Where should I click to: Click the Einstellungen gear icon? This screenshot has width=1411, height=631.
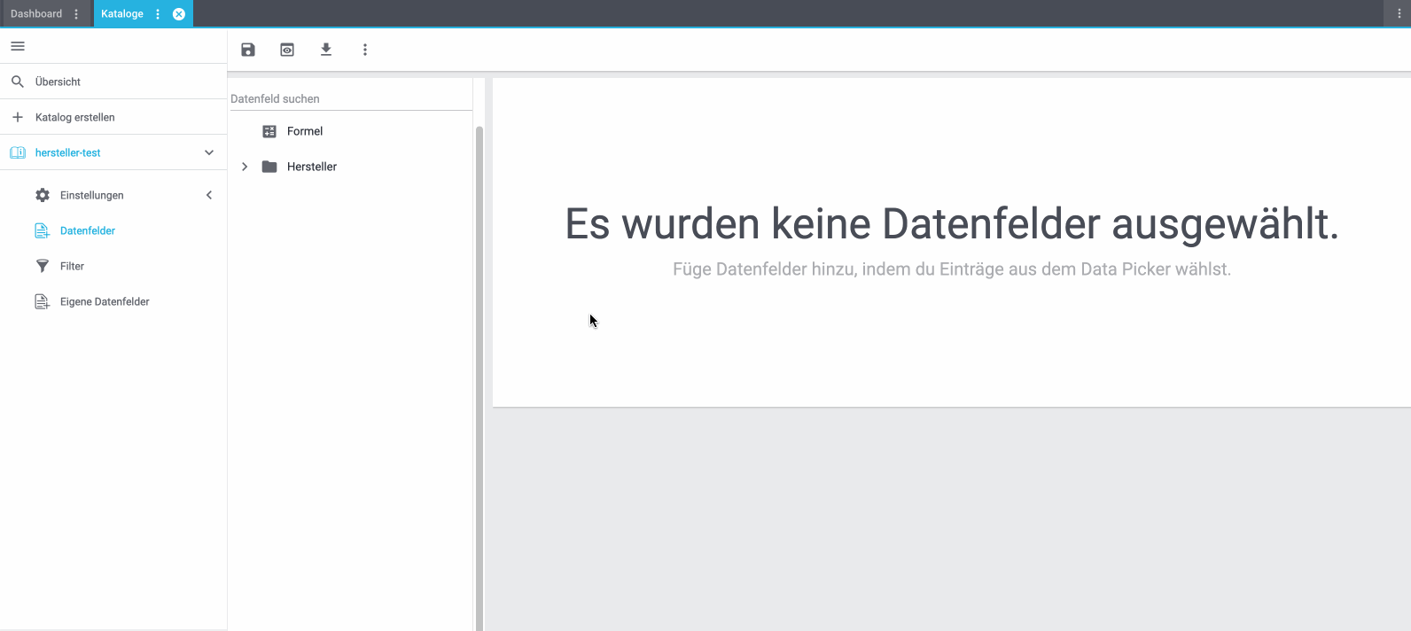point(43,195)
